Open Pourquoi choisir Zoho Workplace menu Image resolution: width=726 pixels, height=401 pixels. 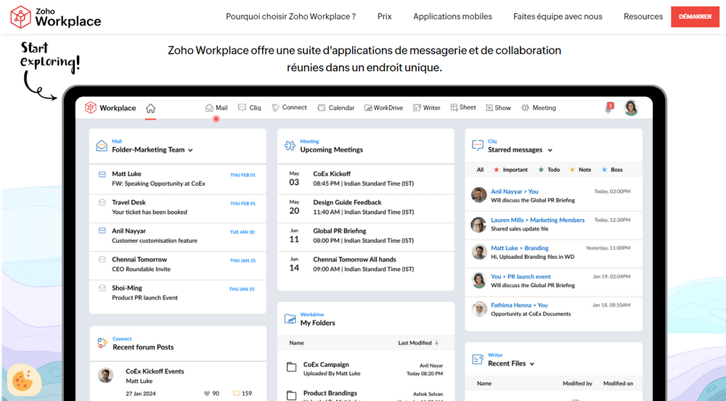click(291, 17)
